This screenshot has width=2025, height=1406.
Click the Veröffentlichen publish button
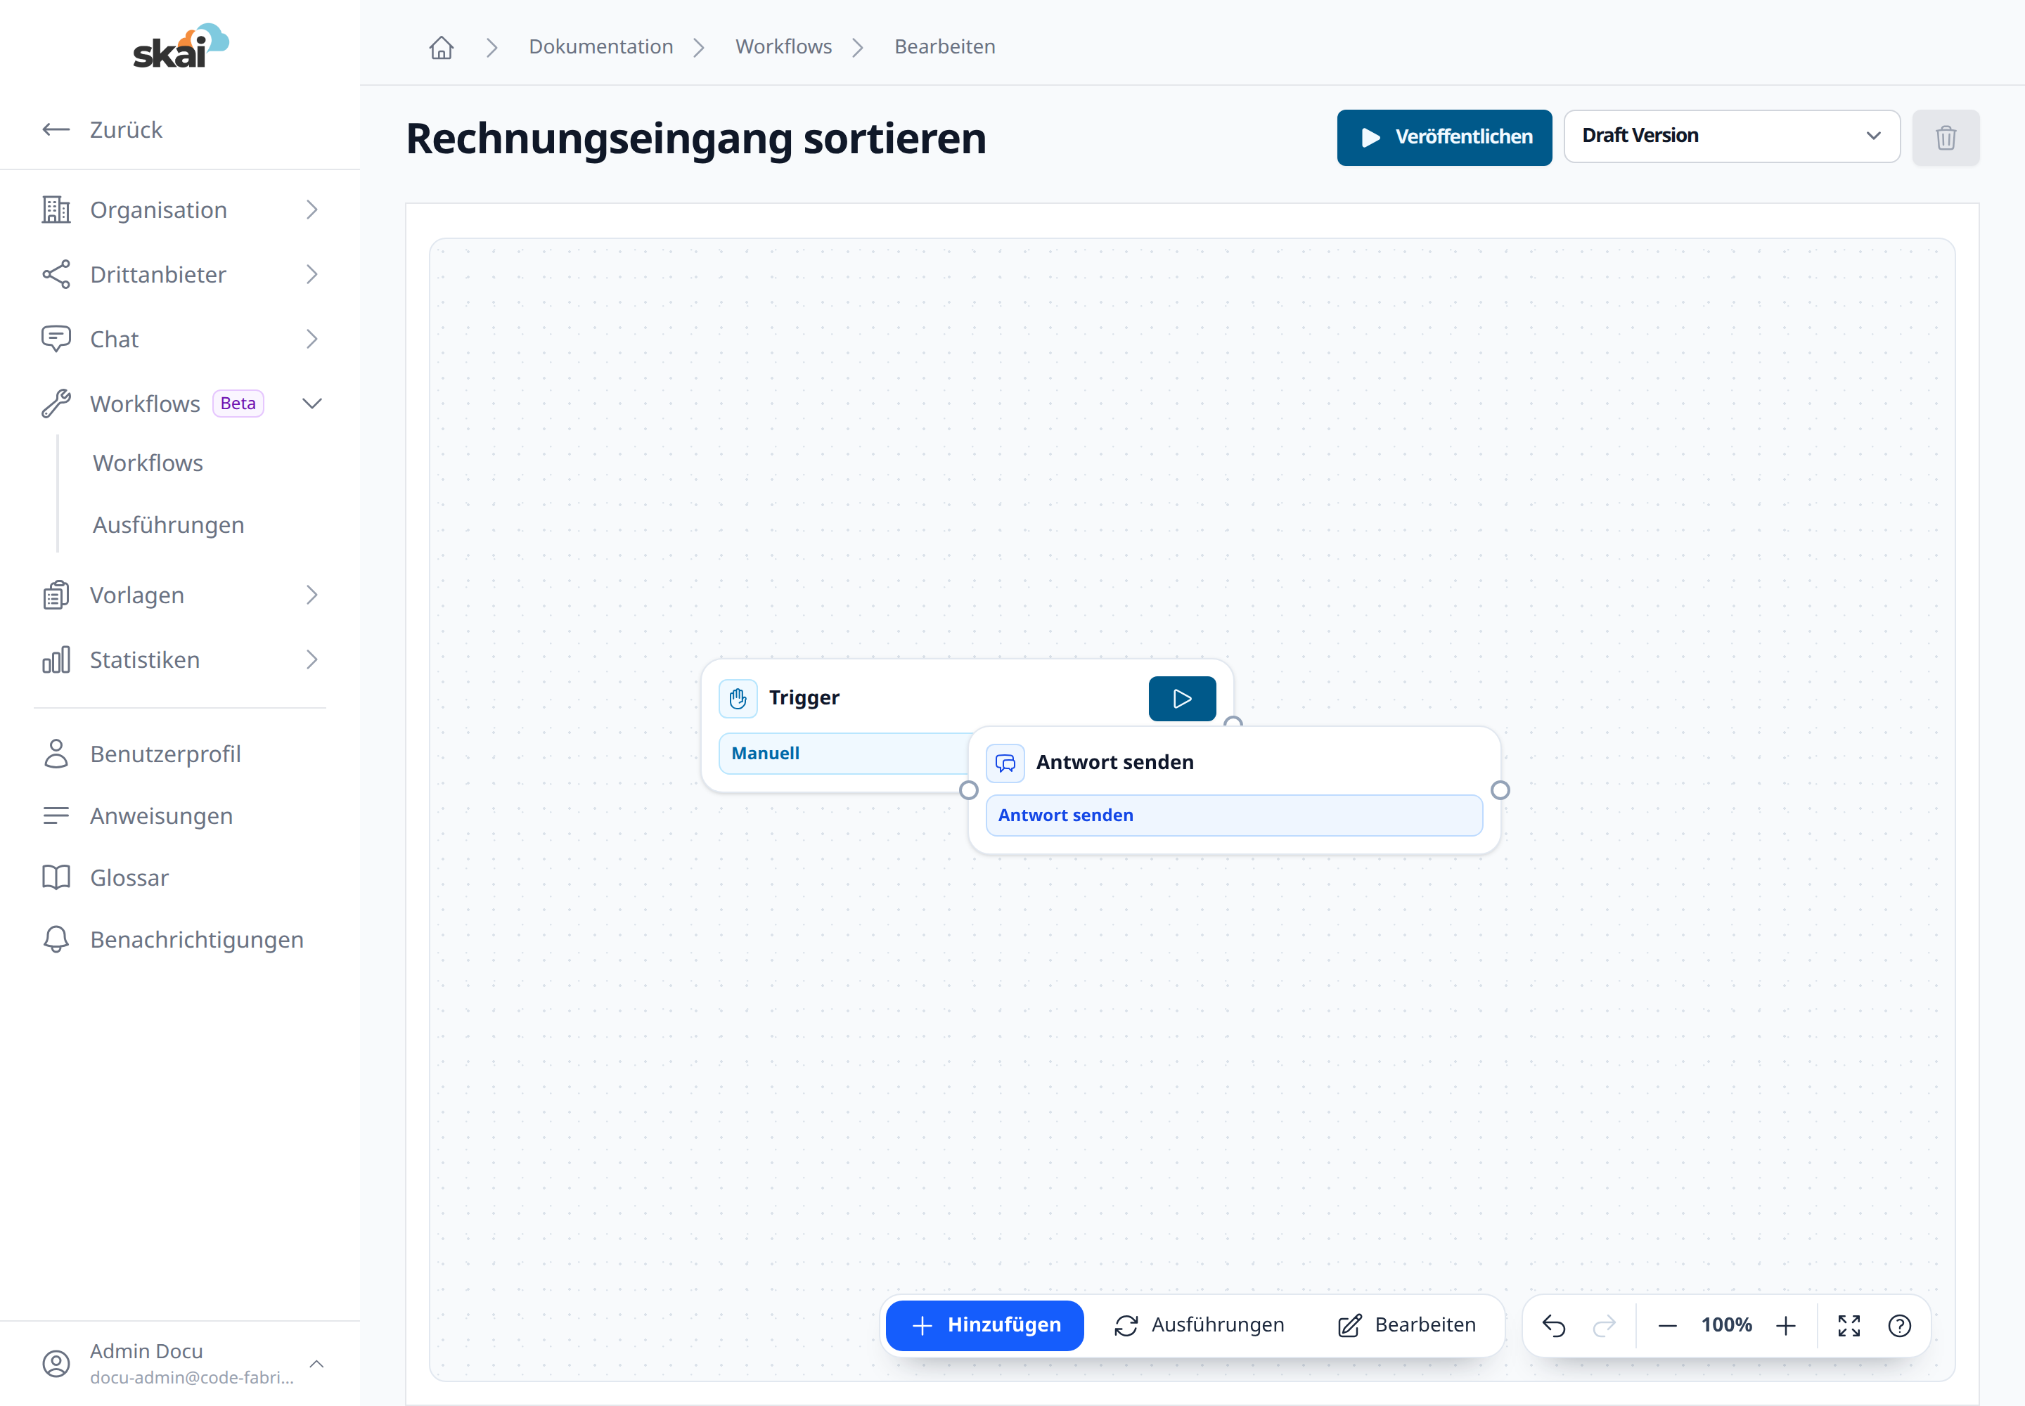point(1444,136)
